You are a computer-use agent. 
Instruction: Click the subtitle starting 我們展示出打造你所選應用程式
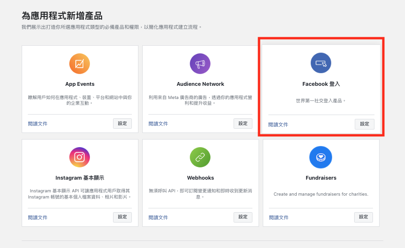click(112, 27)
